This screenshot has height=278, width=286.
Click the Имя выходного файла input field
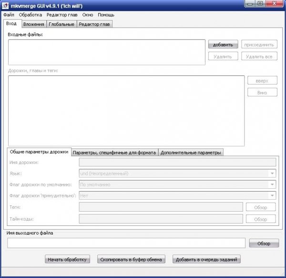(x=126, y=243)
